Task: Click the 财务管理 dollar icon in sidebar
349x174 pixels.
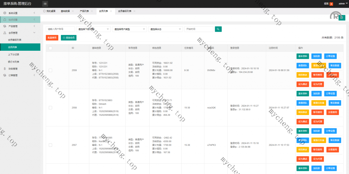Action: (5, 68)
